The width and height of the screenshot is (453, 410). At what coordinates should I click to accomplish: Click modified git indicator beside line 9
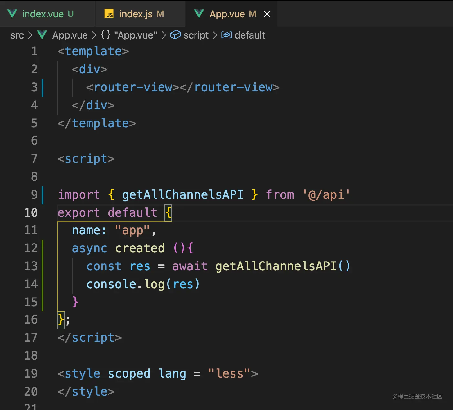[43, 195]
